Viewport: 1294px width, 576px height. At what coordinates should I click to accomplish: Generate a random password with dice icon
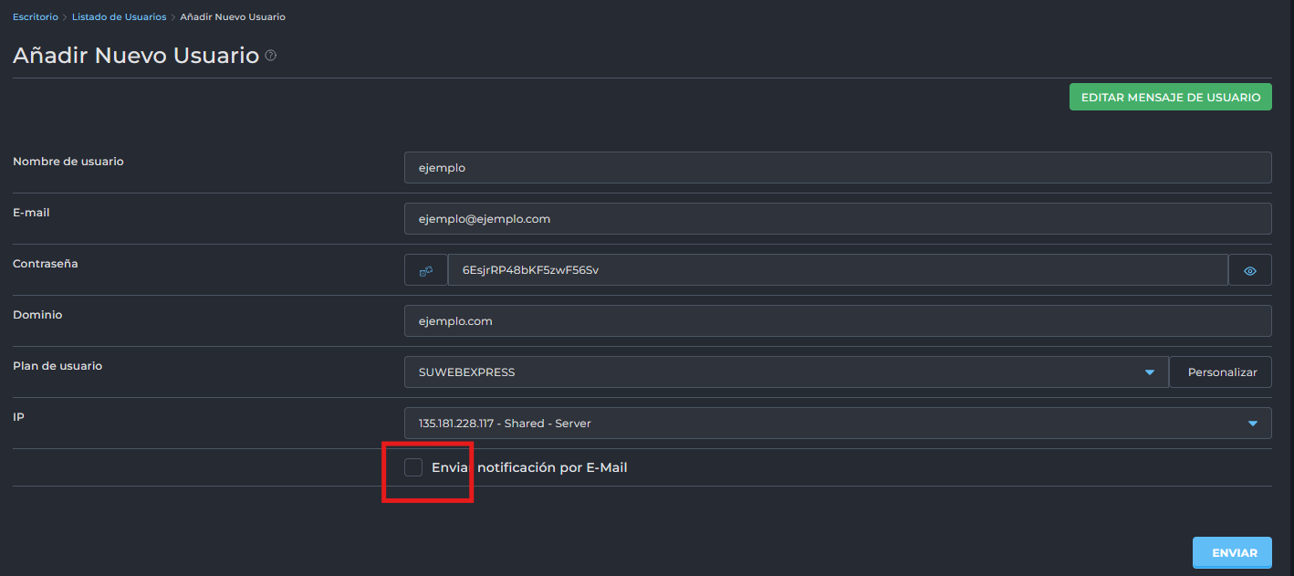point(426,270)
